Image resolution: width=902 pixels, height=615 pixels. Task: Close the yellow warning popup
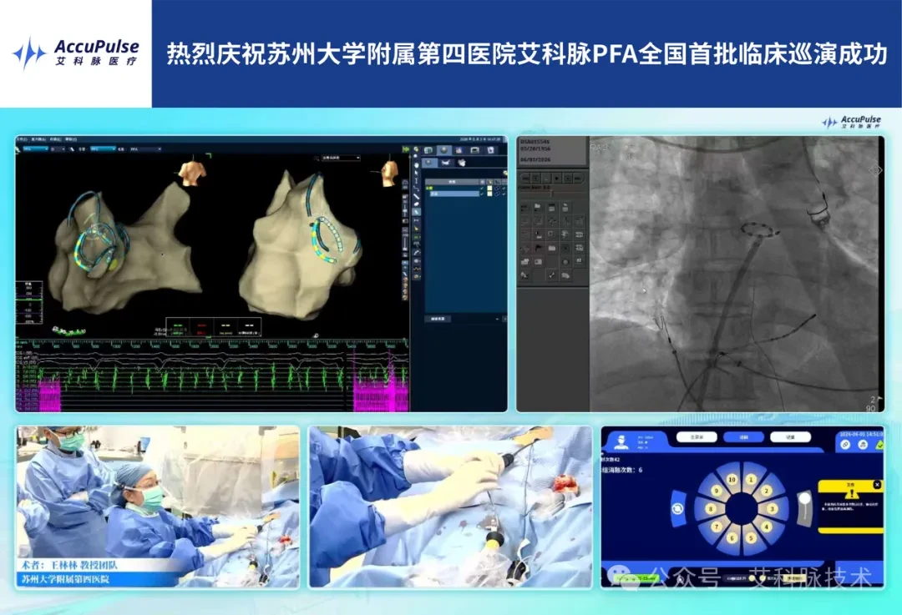pyautogui.click(x=877, y=485)
